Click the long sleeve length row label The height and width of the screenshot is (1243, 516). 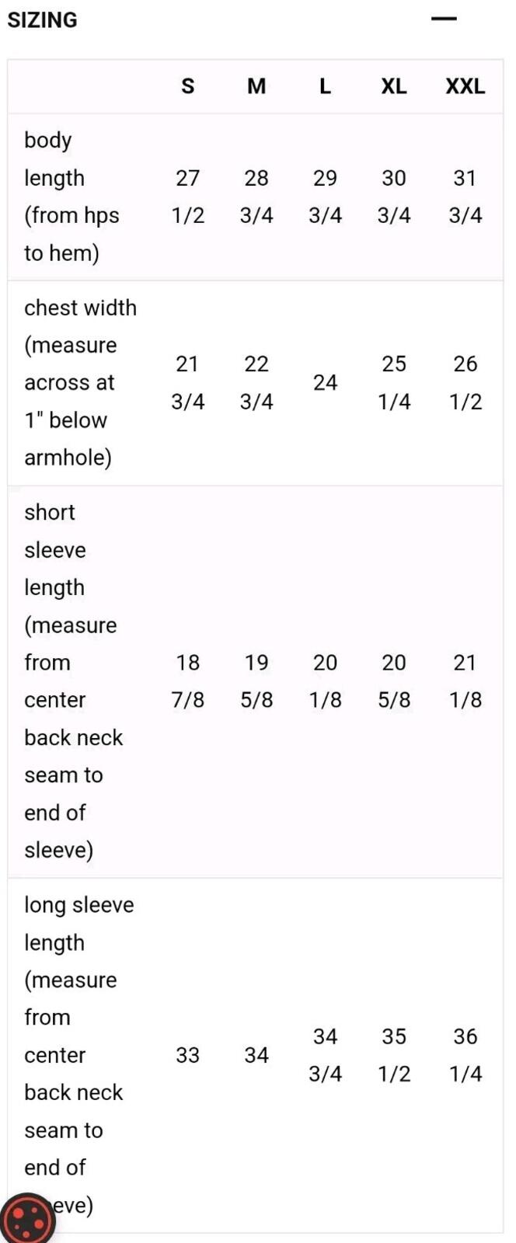[78, 1055]
